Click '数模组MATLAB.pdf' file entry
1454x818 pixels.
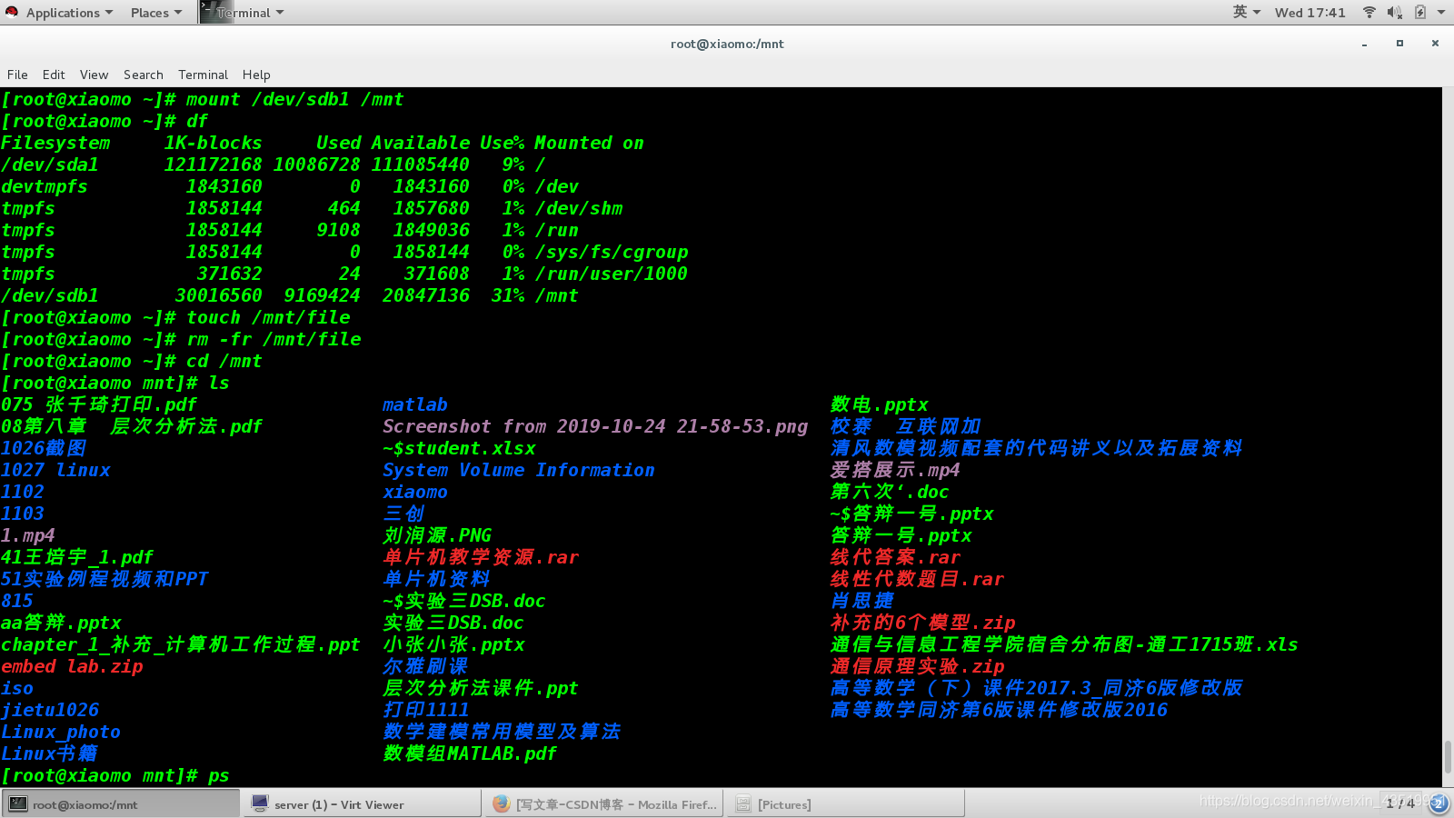pos(470,753)
